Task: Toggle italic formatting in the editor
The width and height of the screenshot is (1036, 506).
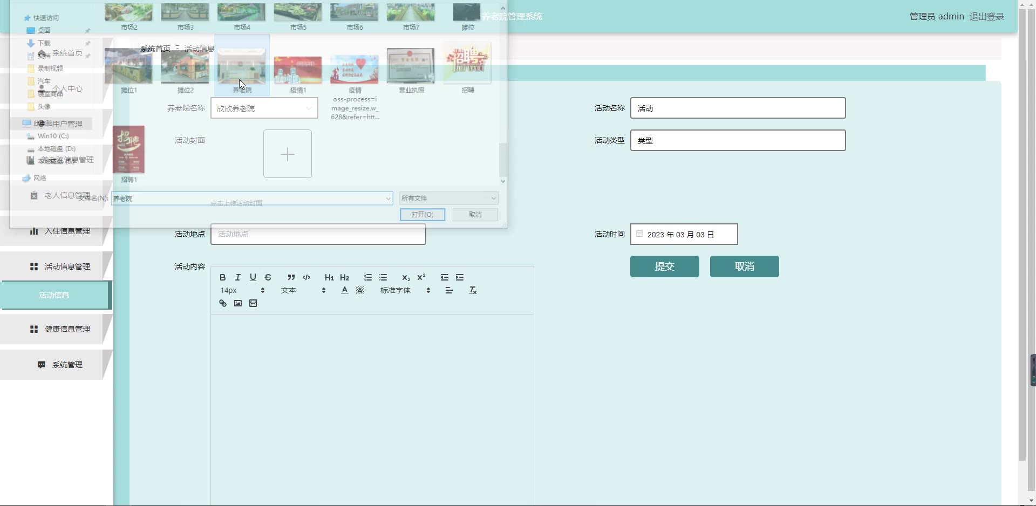Action: tap(237, 277)
